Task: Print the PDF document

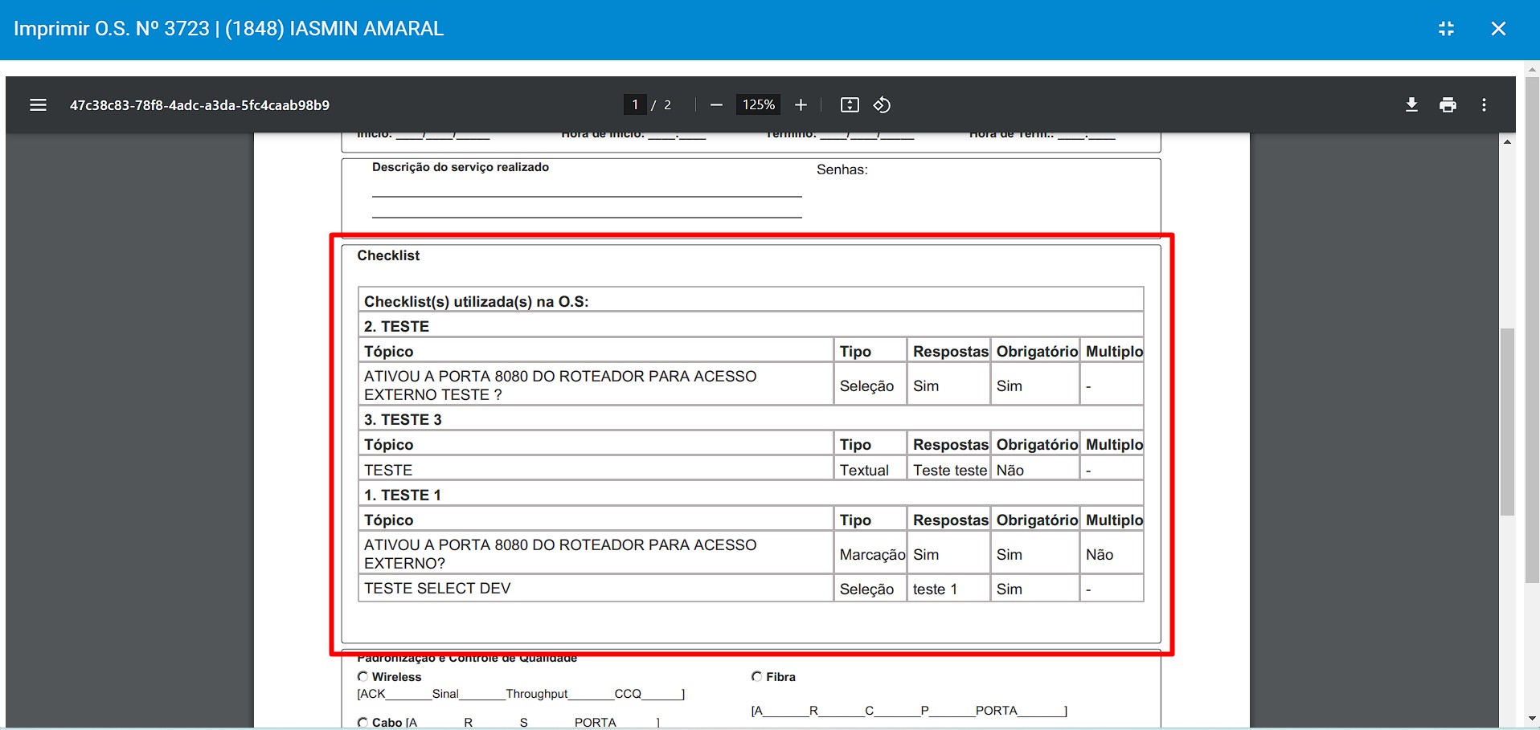Action: pos(1448,105)
